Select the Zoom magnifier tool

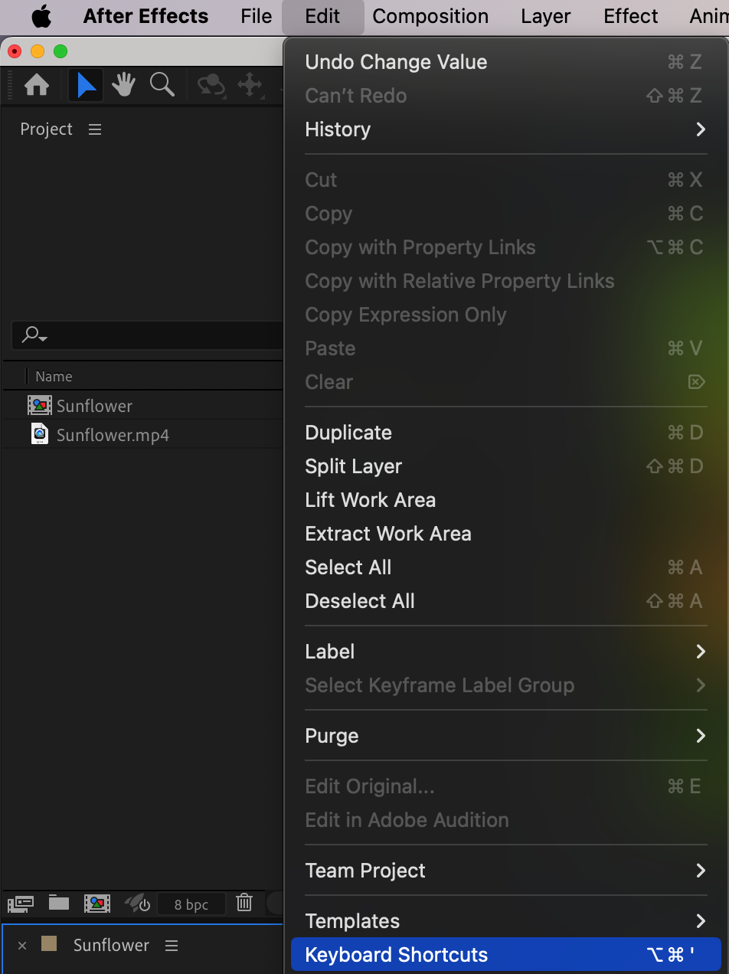[x=162, y=85]
